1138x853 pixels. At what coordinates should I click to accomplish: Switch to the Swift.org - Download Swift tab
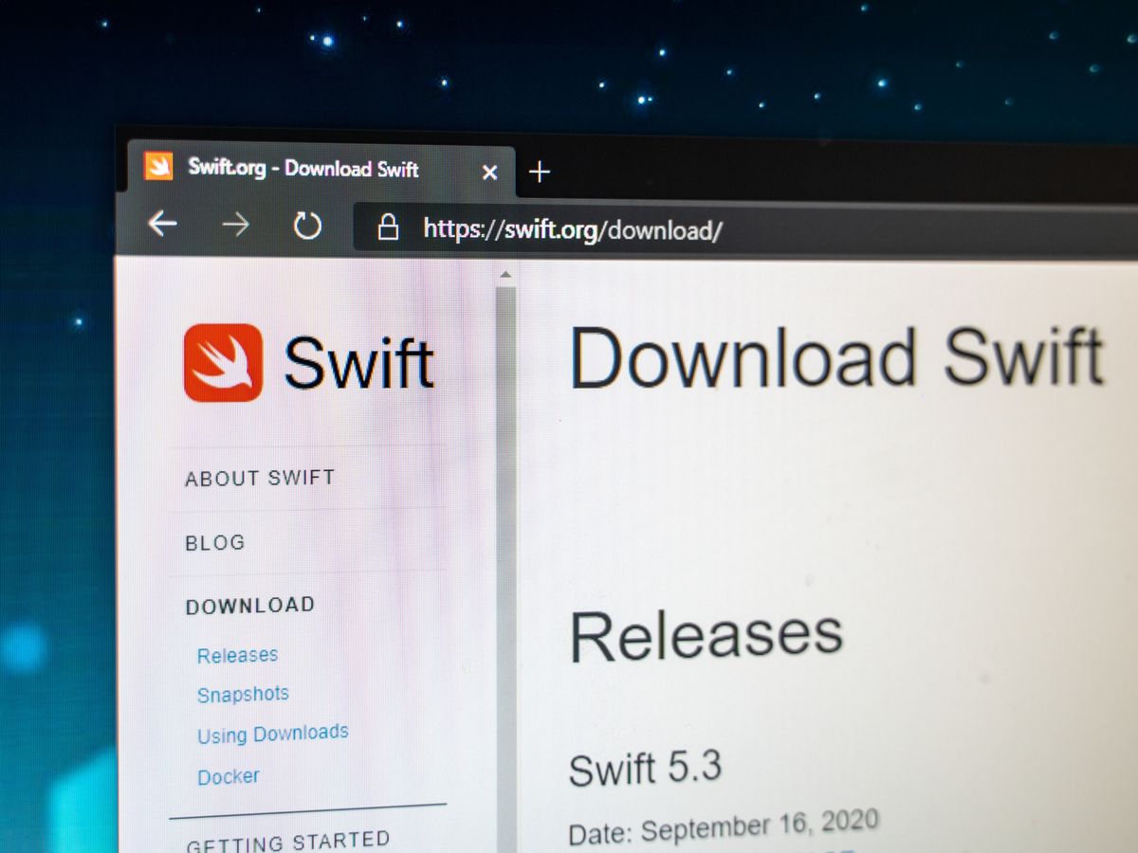pyautogui.click(x=303, y=170)
